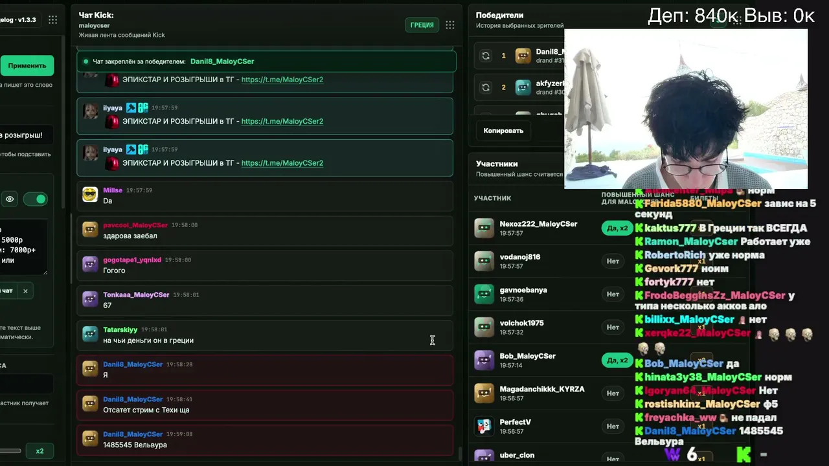829x466 pixels.
Task: Click Magadanchikkk_KYRZA's avatar icon
Action: pos(484,393)
